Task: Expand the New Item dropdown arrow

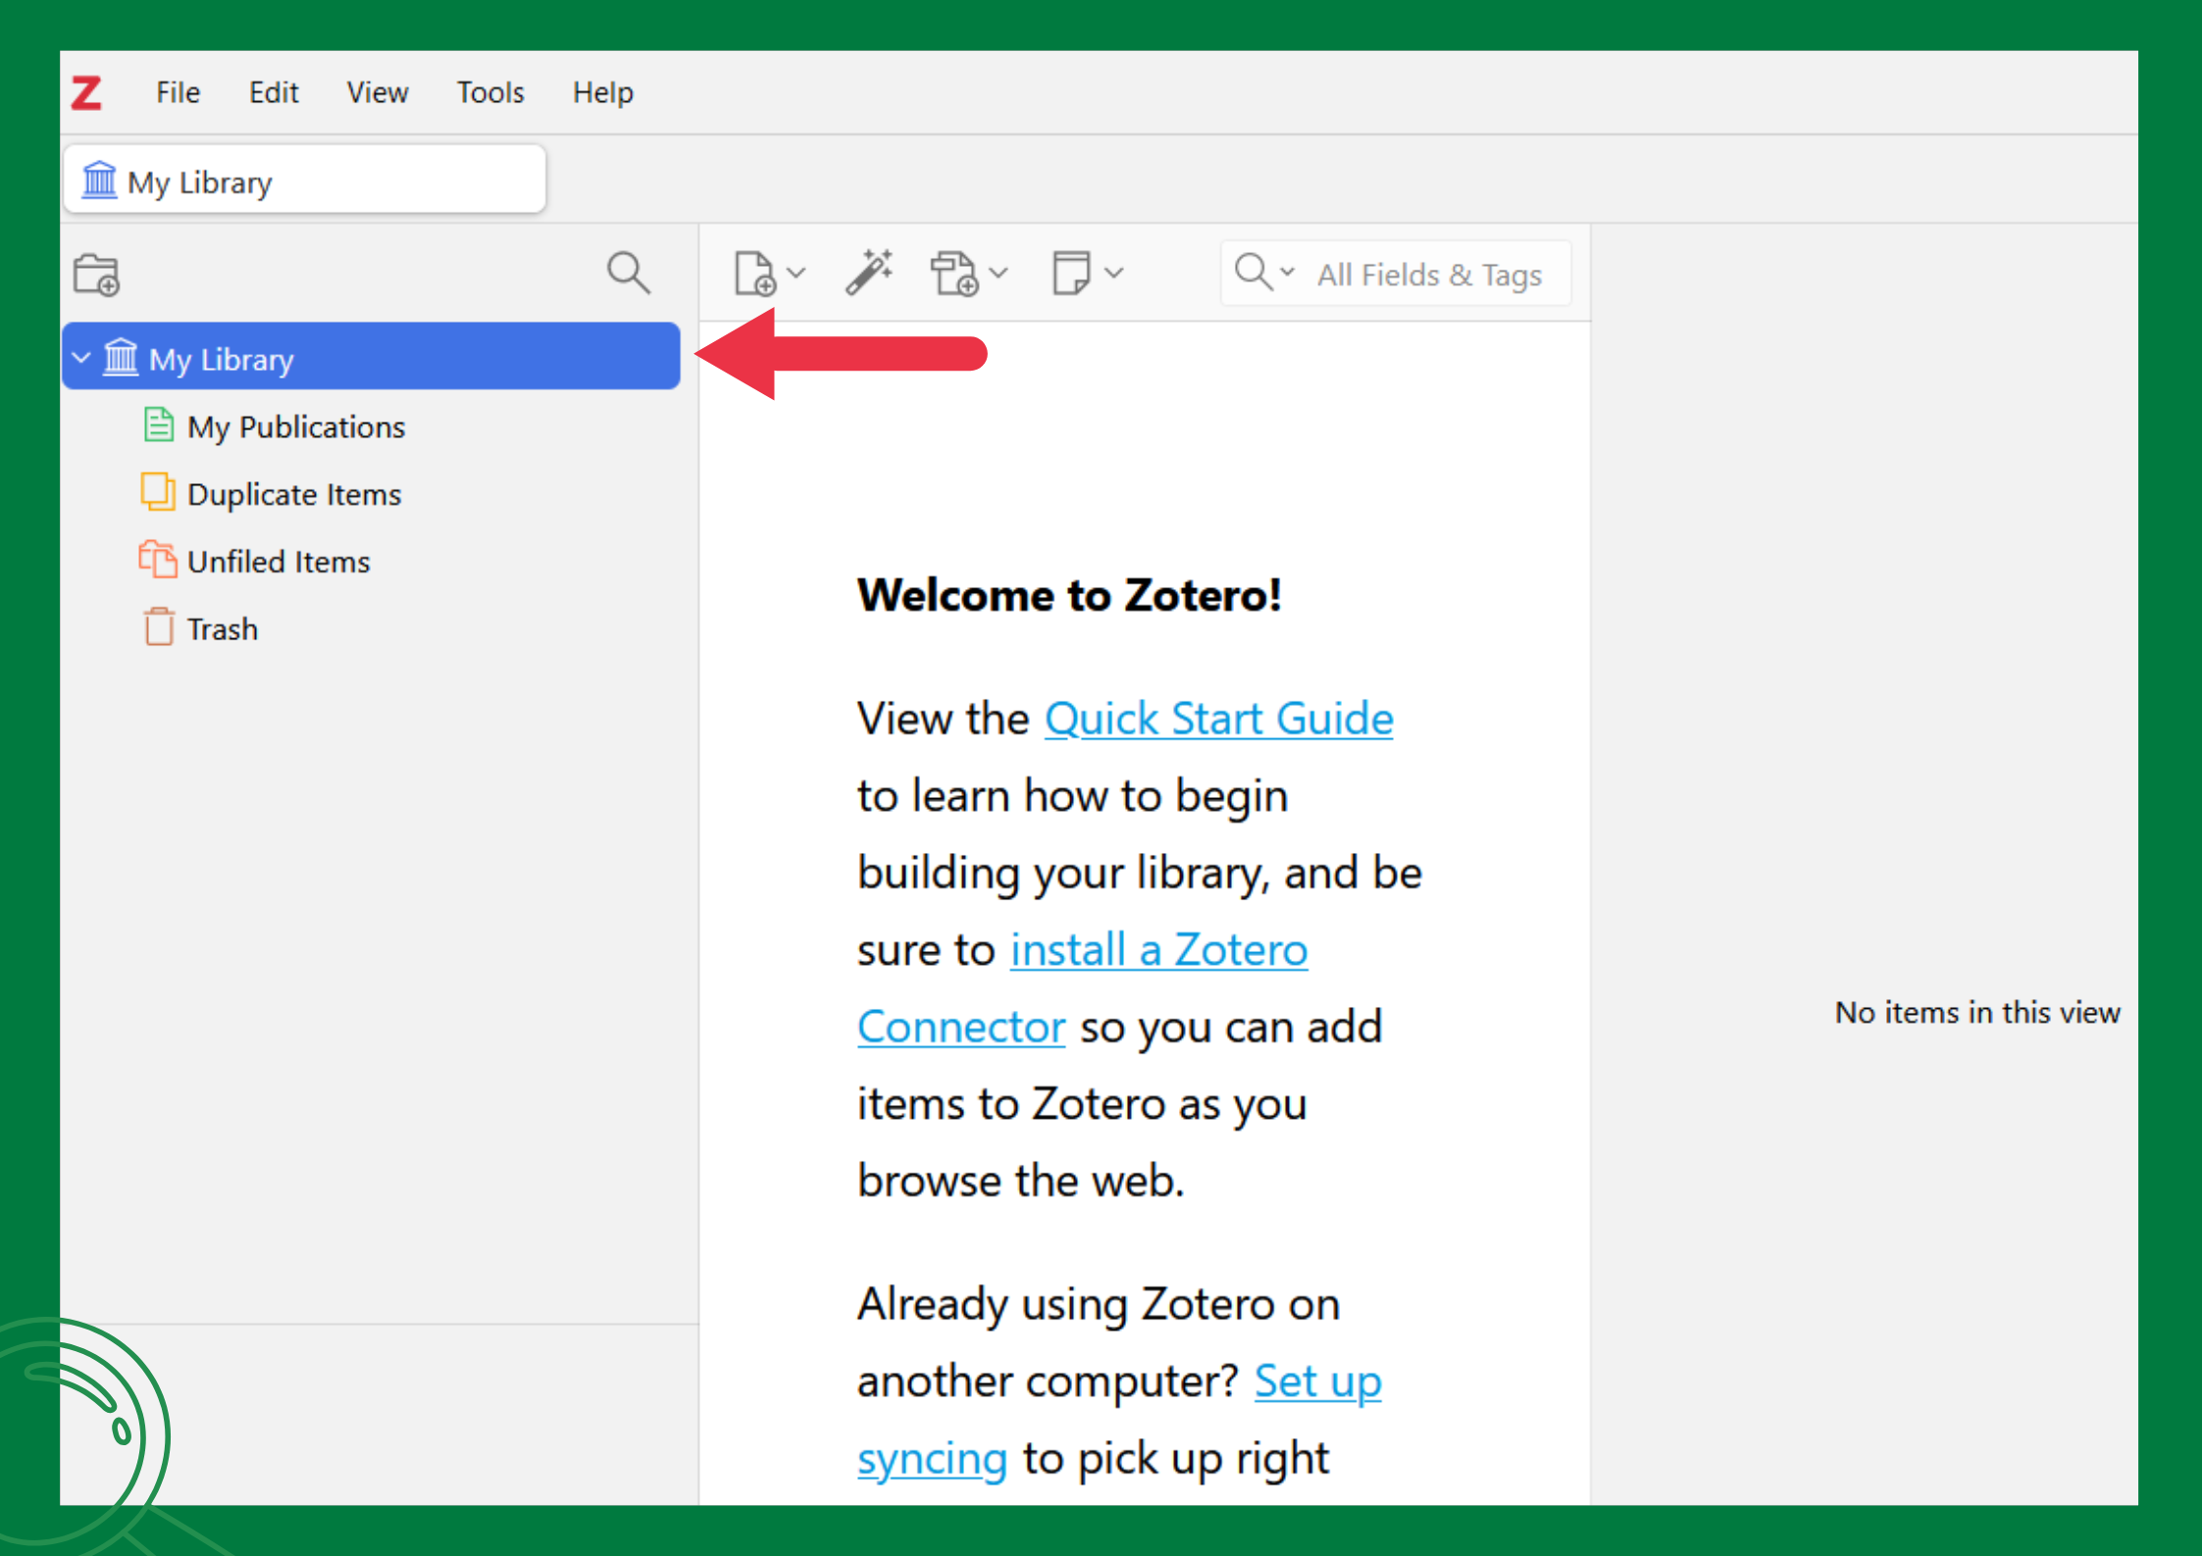Action: click(x=797, y=274)
